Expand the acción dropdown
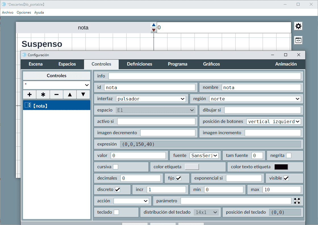Viewport: 318px width, 225px height. (131, 201)
